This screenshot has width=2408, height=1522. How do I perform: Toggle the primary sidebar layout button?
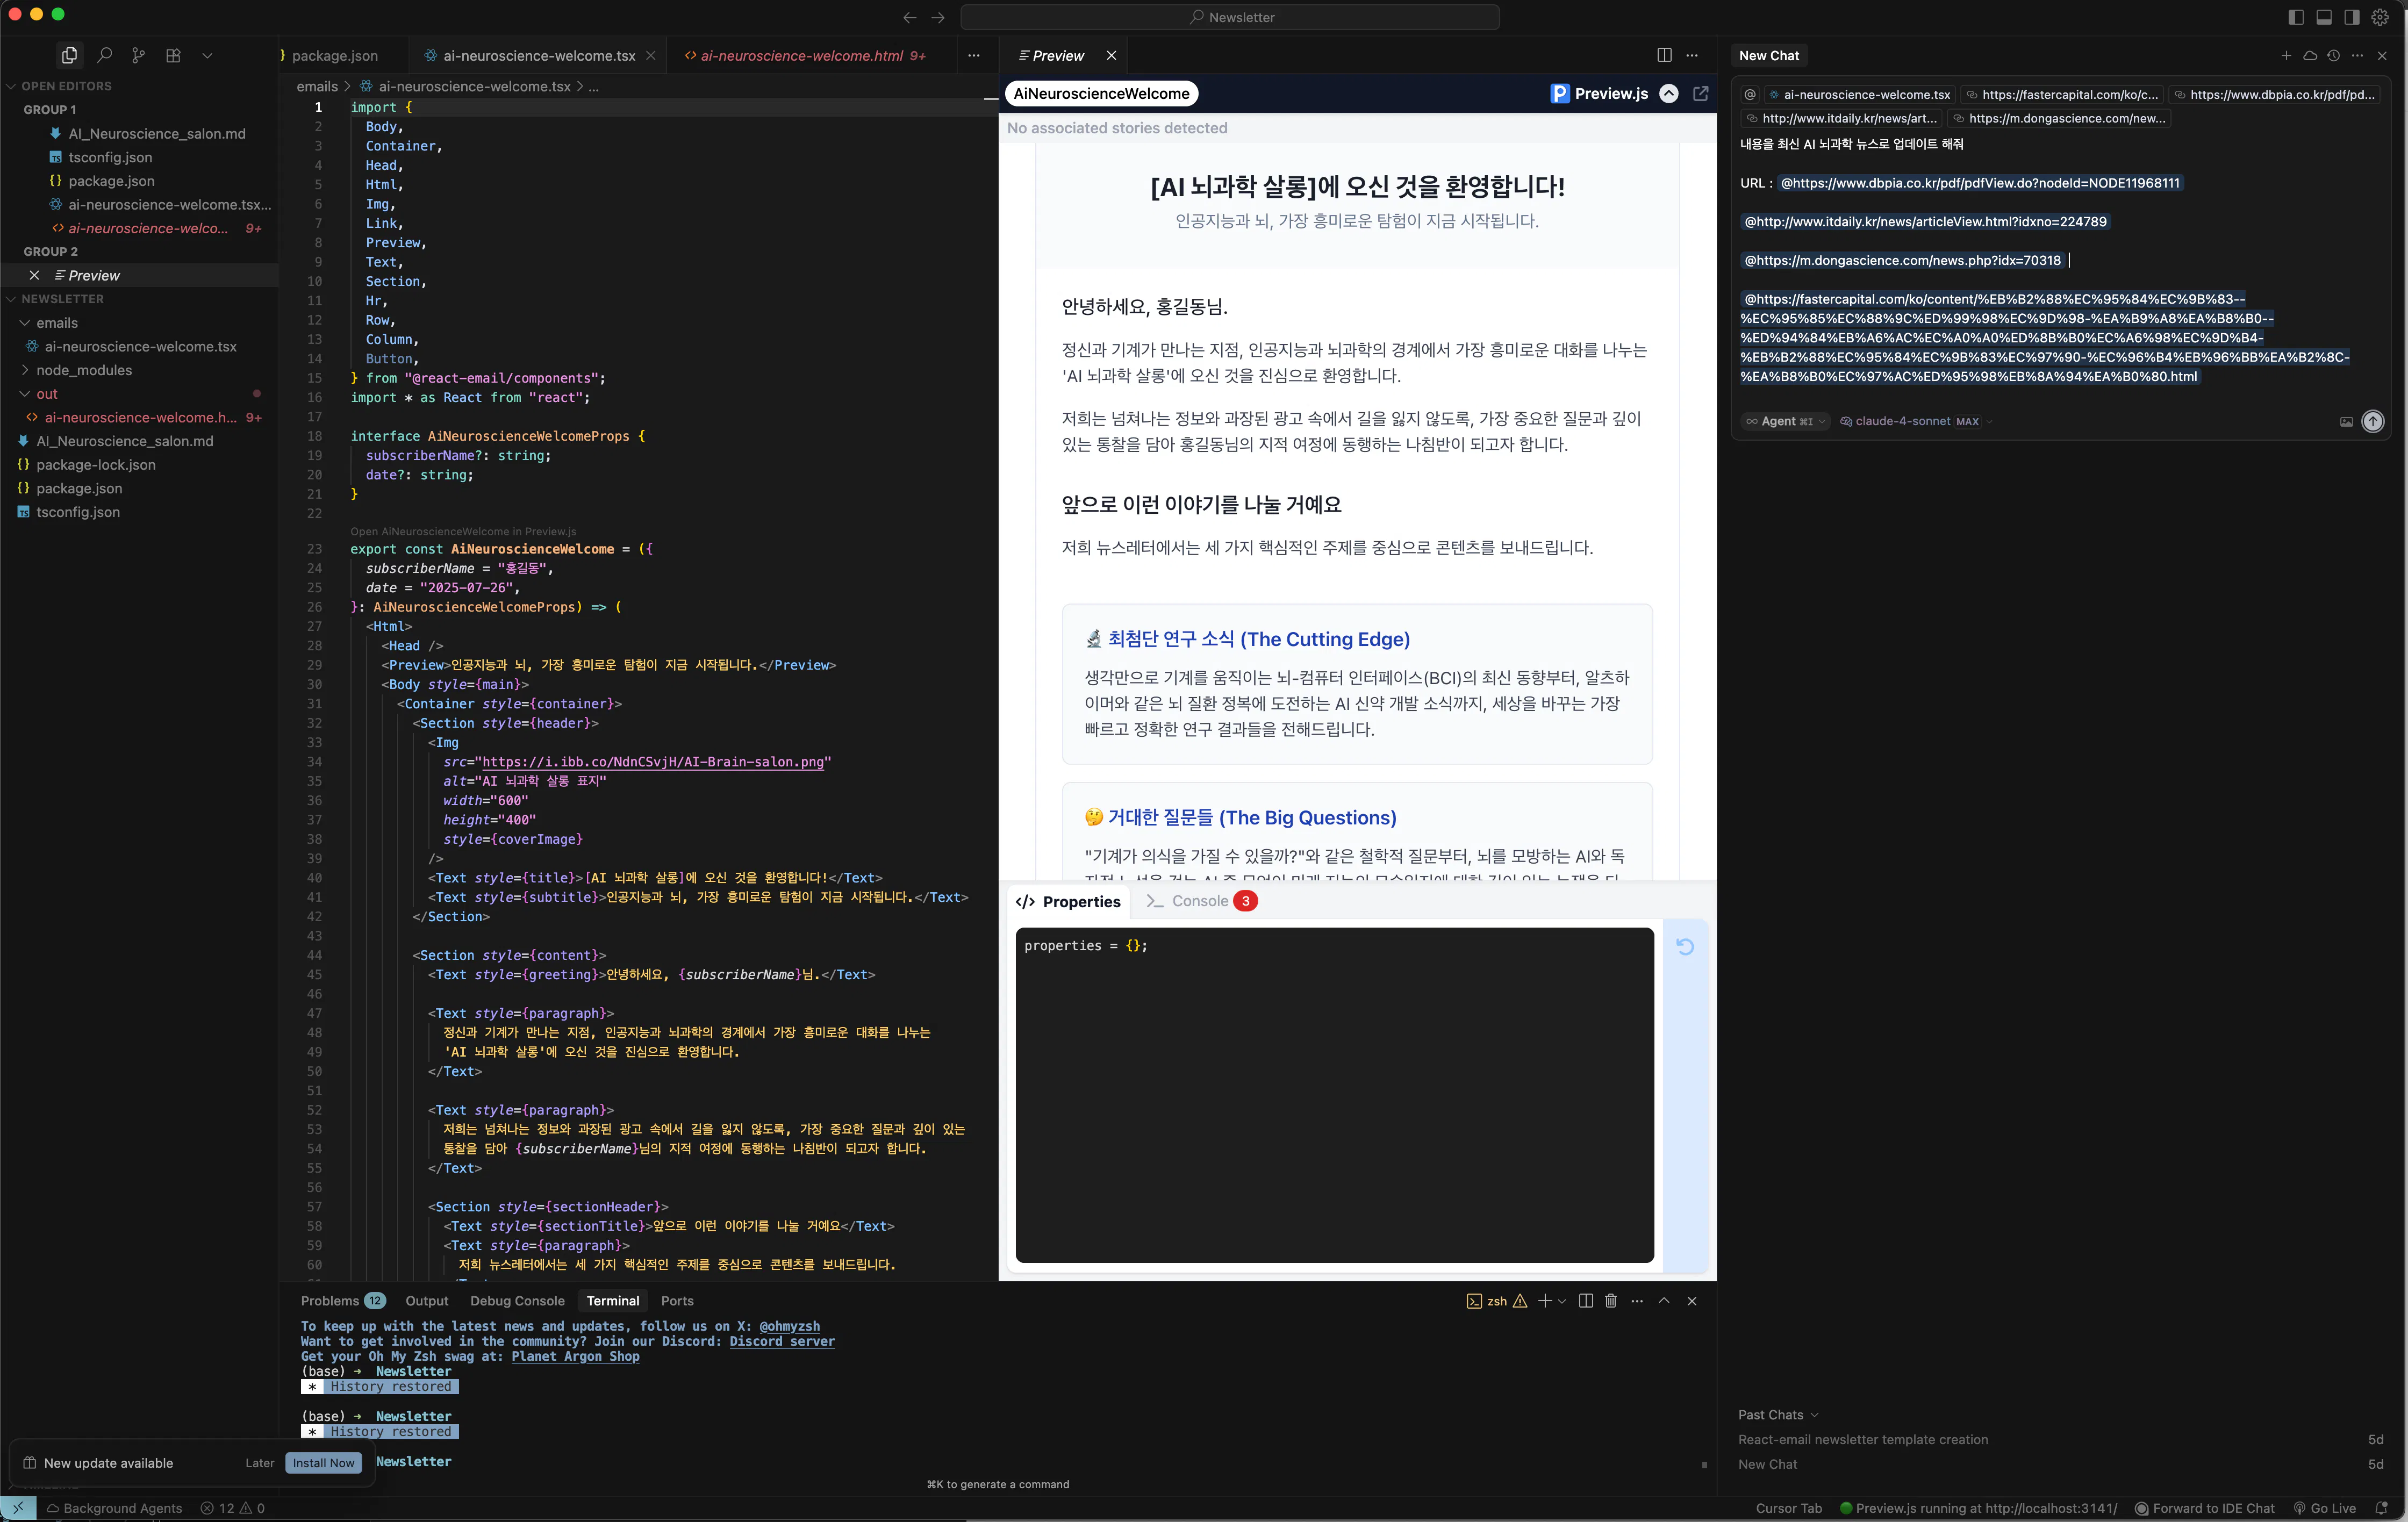click(2295, 17)
